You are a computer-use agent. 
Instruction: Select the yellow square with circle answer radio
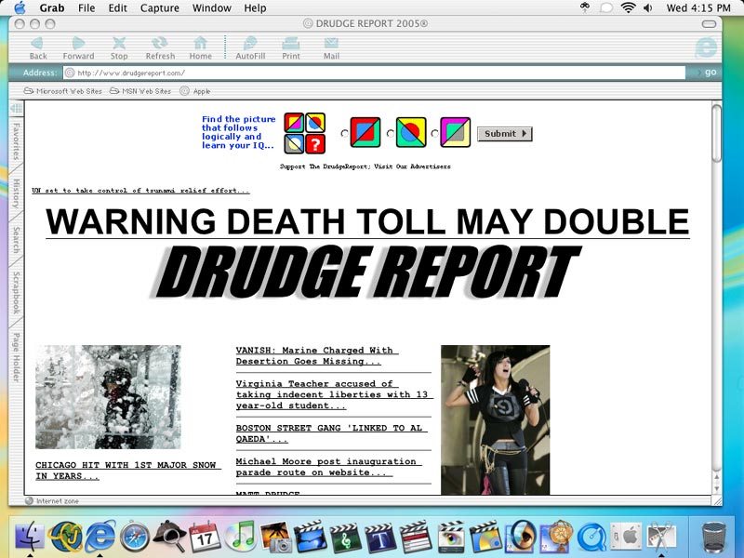click(390, 133)
